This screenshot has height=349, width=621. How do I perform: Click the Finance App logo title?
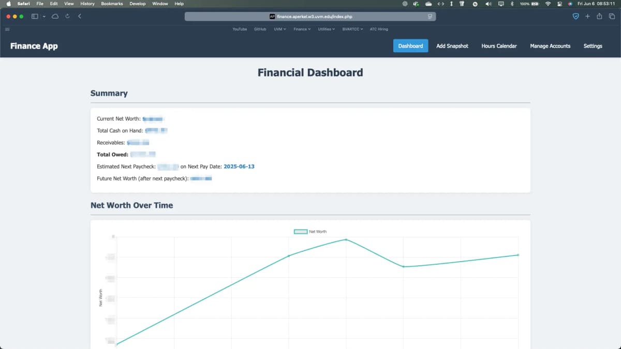[34, 46]
